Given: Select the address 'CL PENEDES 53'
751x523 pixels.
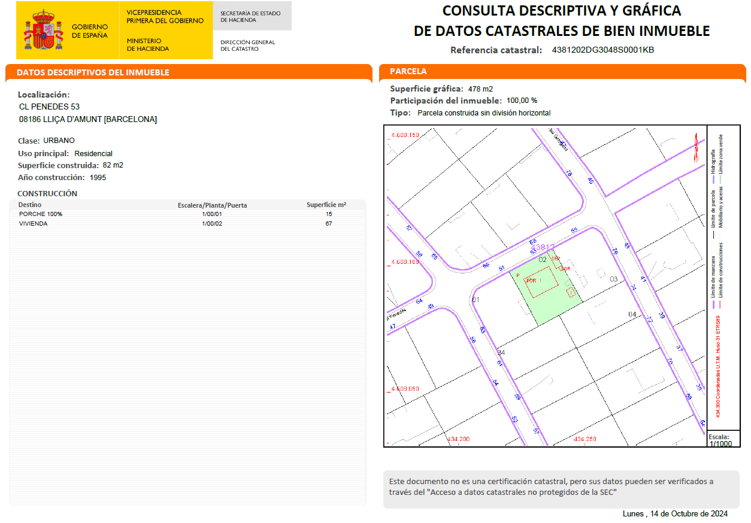Looking at the screenshot, I should point(50,107).
